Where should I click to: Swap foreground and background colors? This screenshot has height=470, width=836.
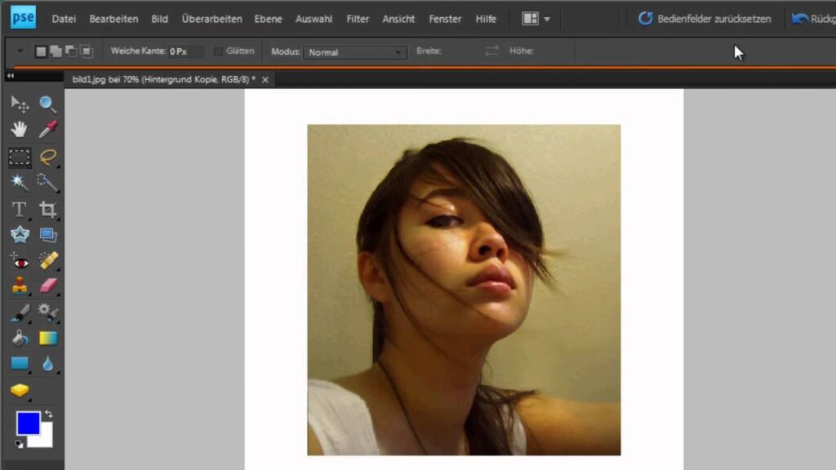(x=48, y=415)
